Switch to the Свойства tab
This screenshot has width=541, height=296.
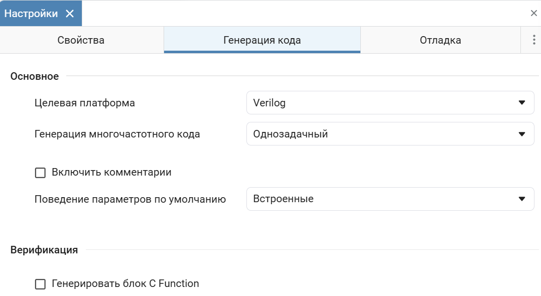(x=81, y=40)
